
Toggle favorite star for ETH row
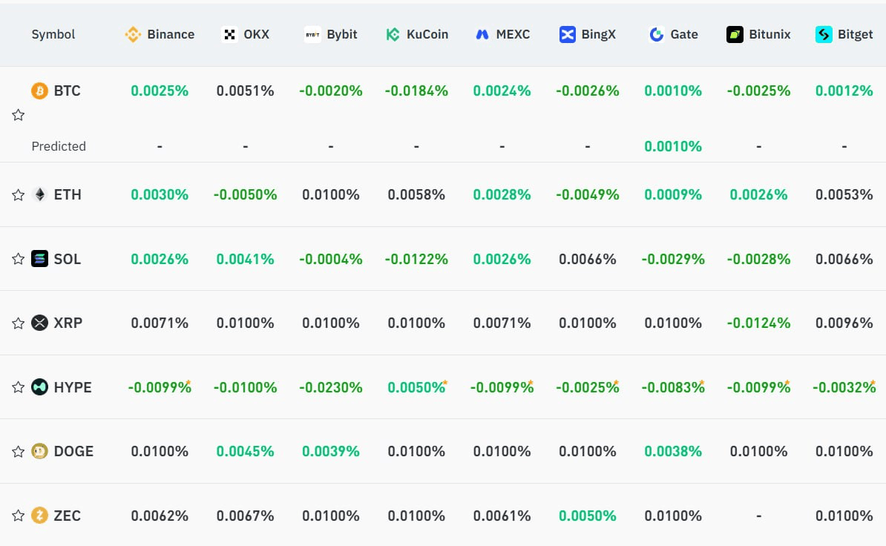18,195
